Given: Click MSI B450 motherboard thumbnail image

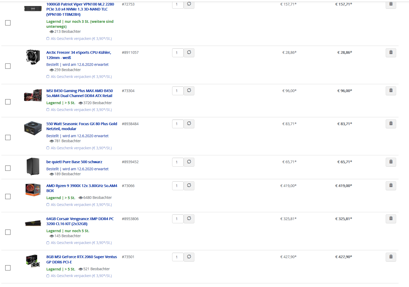Looking at the screenshot, I should 33,95.
